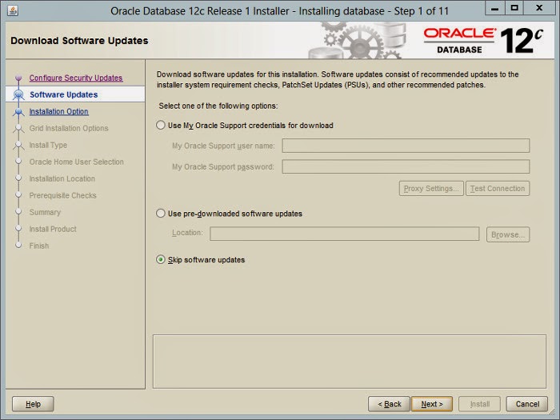This screenshot has height=420, width=560.
Task: Open Proxy Settings dialog
Action: tap(431, 188)
